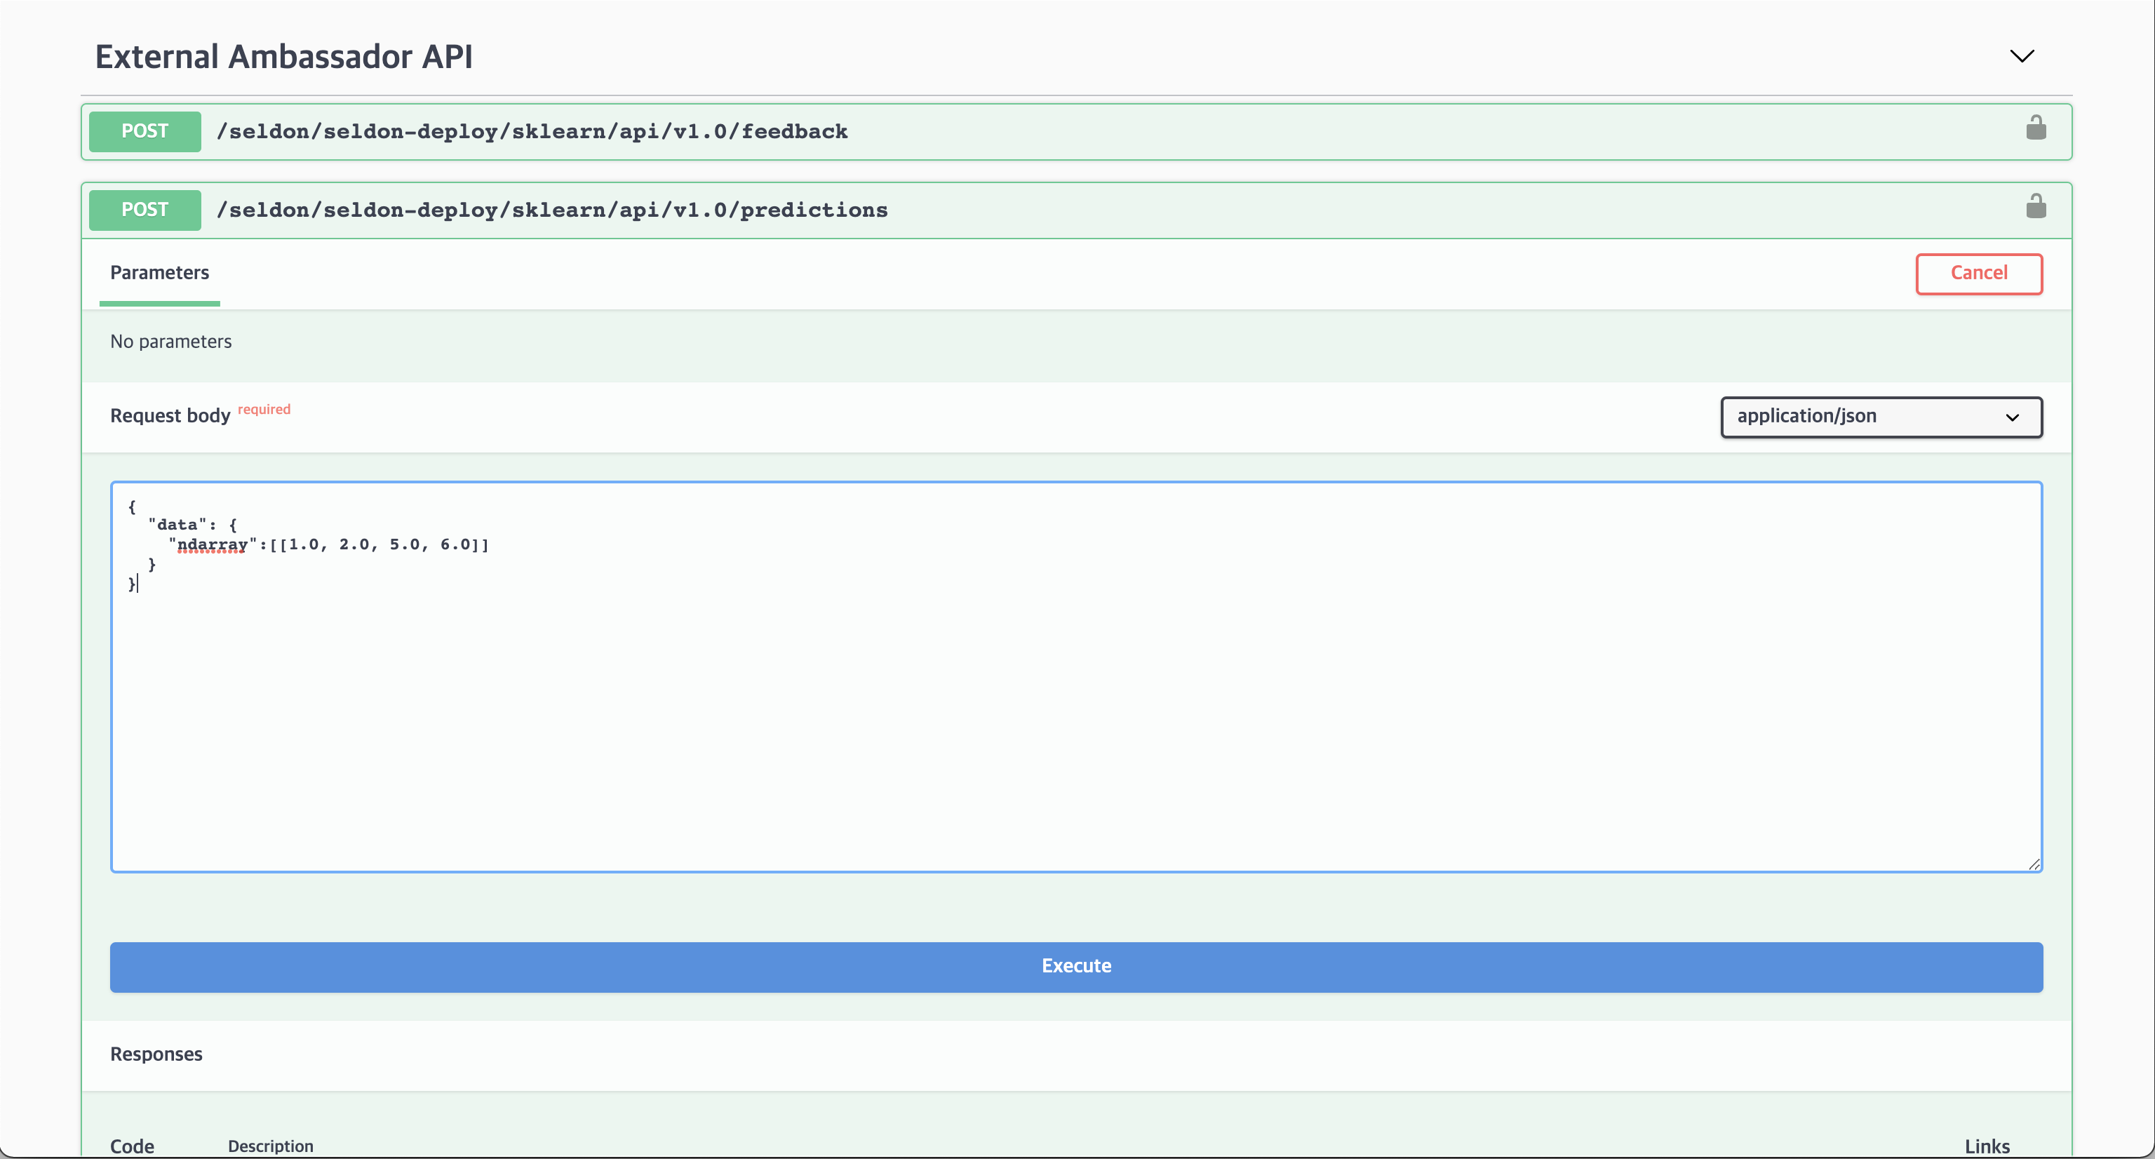Screen dimensions: 2155x1159
Task: Click the "data": { line in request body
Action: point(192,525)
